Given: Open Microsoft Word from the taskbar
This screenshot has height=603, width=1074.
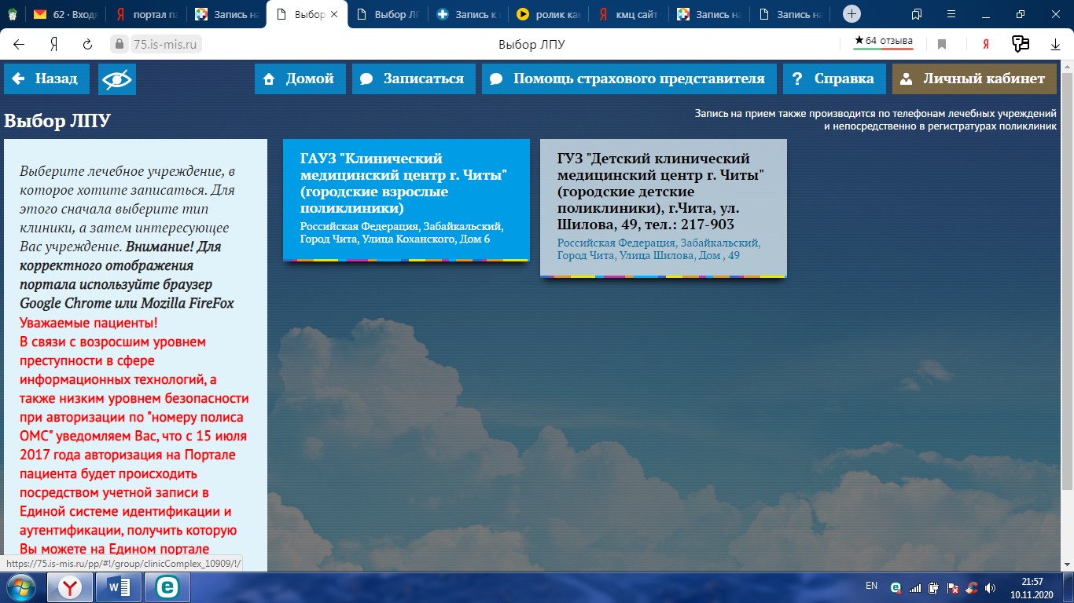Looking at the screenshot, I should pyautogui.click(x=119, y=587).
